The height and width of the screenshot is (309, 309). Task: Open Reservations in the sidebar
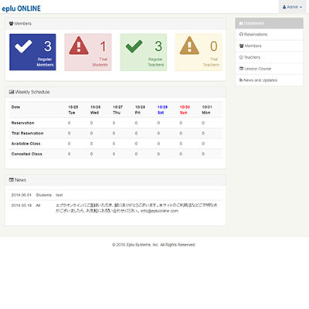point(269,34)
